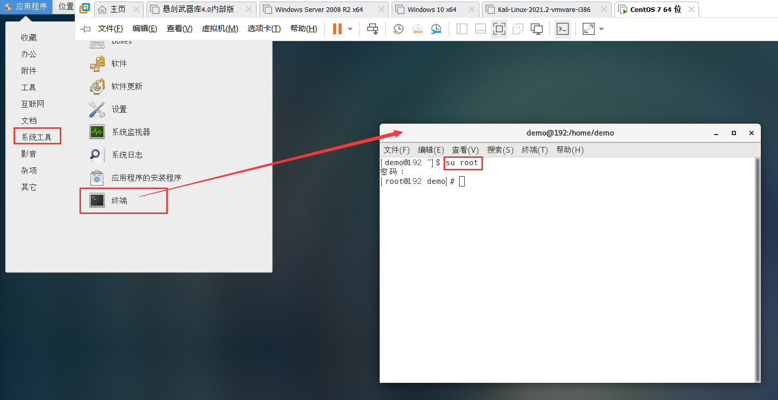Toggle the VMware sidebar library panel icon
The image size is (778, 400).
click(x=462, y=29)
